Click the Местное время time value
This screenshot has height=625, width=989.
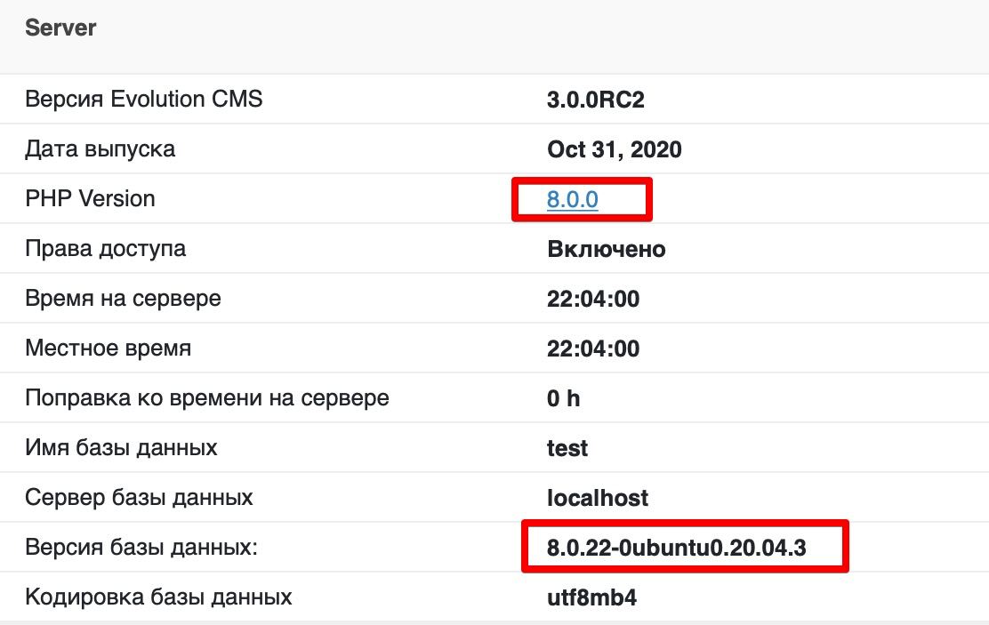[592, 349]
